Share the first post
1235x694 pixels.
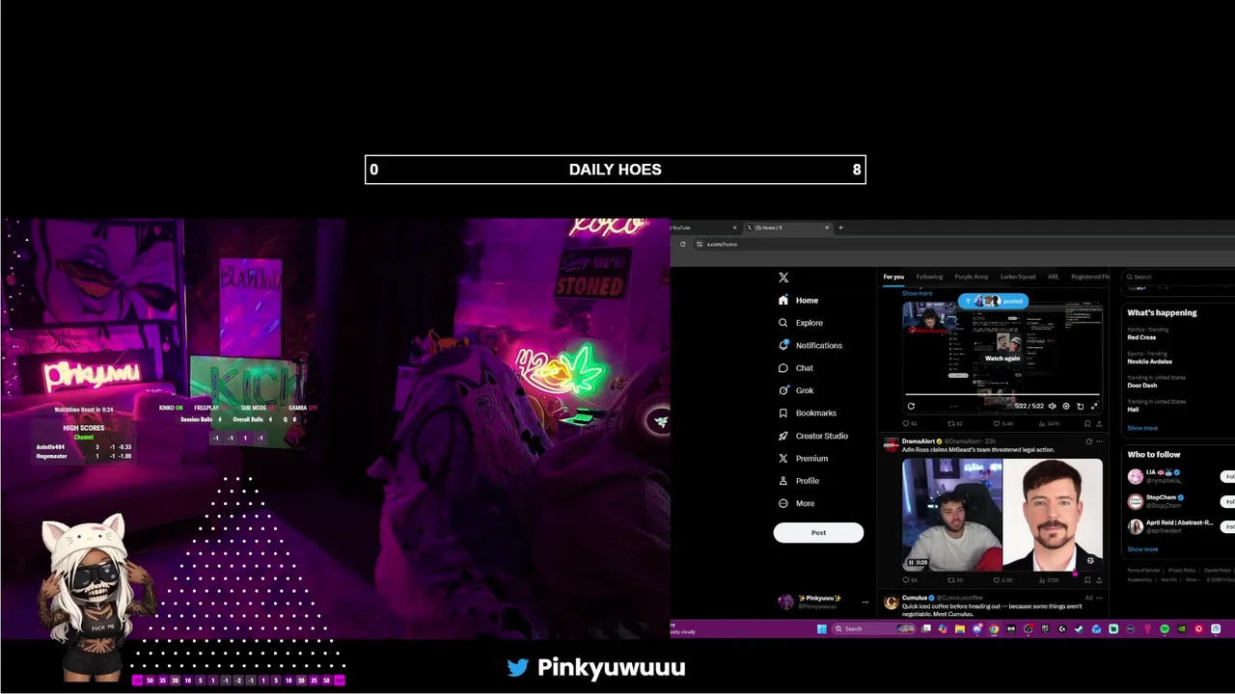click(1099, 423)
